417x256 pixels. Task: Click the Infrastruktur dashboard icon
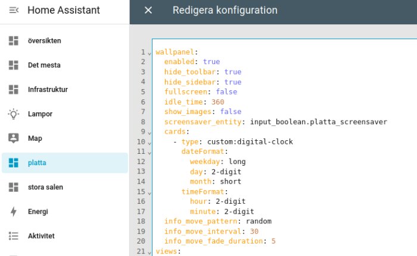click(x=14, y=90)
